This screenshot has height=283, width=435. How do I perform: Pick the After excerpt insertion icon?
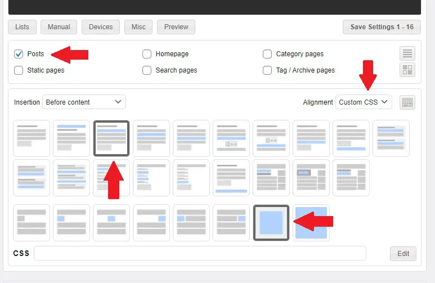pos(32,178)
